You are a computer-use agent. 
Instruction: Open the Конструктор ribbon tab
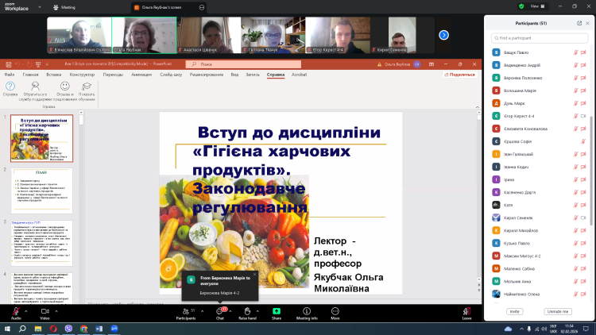pyautogui.click(x=82, y=75)
